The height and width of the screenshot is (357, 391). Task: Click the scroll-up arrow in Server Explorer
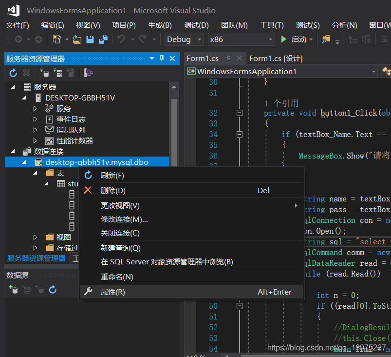pos(174,87)
